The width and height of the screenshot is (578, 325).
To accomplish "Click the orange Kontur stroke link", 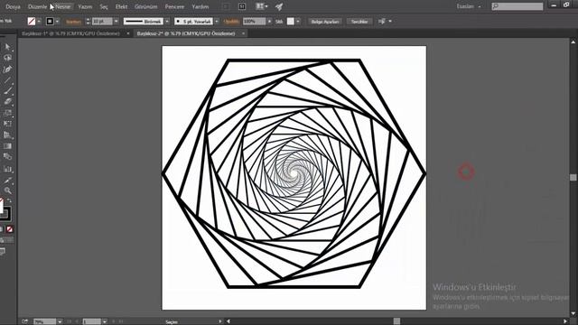I will pyautogui.click(x=73, y=22).
